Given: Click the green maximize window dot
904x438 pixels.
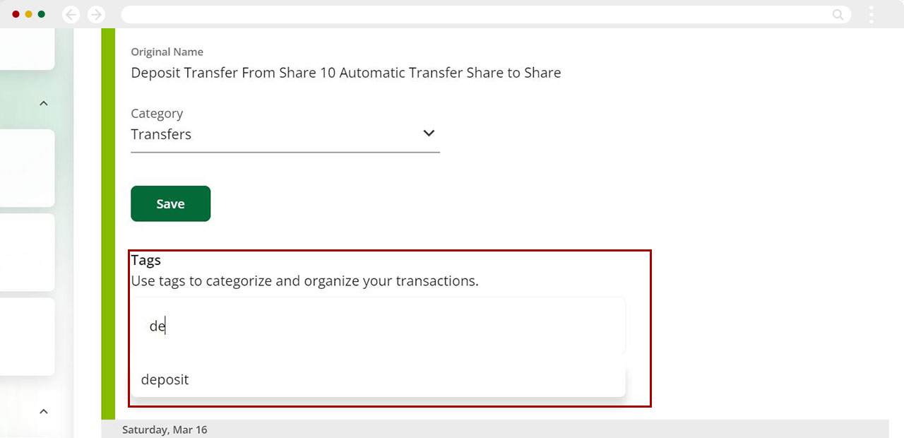Looking at the screenshot, I should coord(42,14).
